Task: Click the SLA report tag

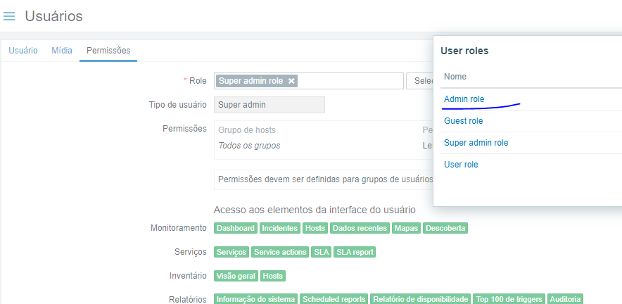Action: 355,252
